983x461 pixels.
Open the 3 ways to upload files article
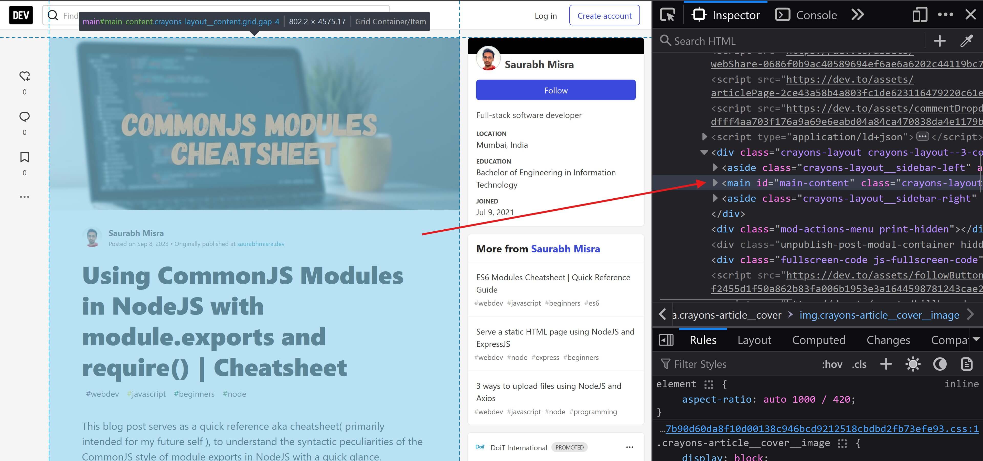[x=548, y=392]
